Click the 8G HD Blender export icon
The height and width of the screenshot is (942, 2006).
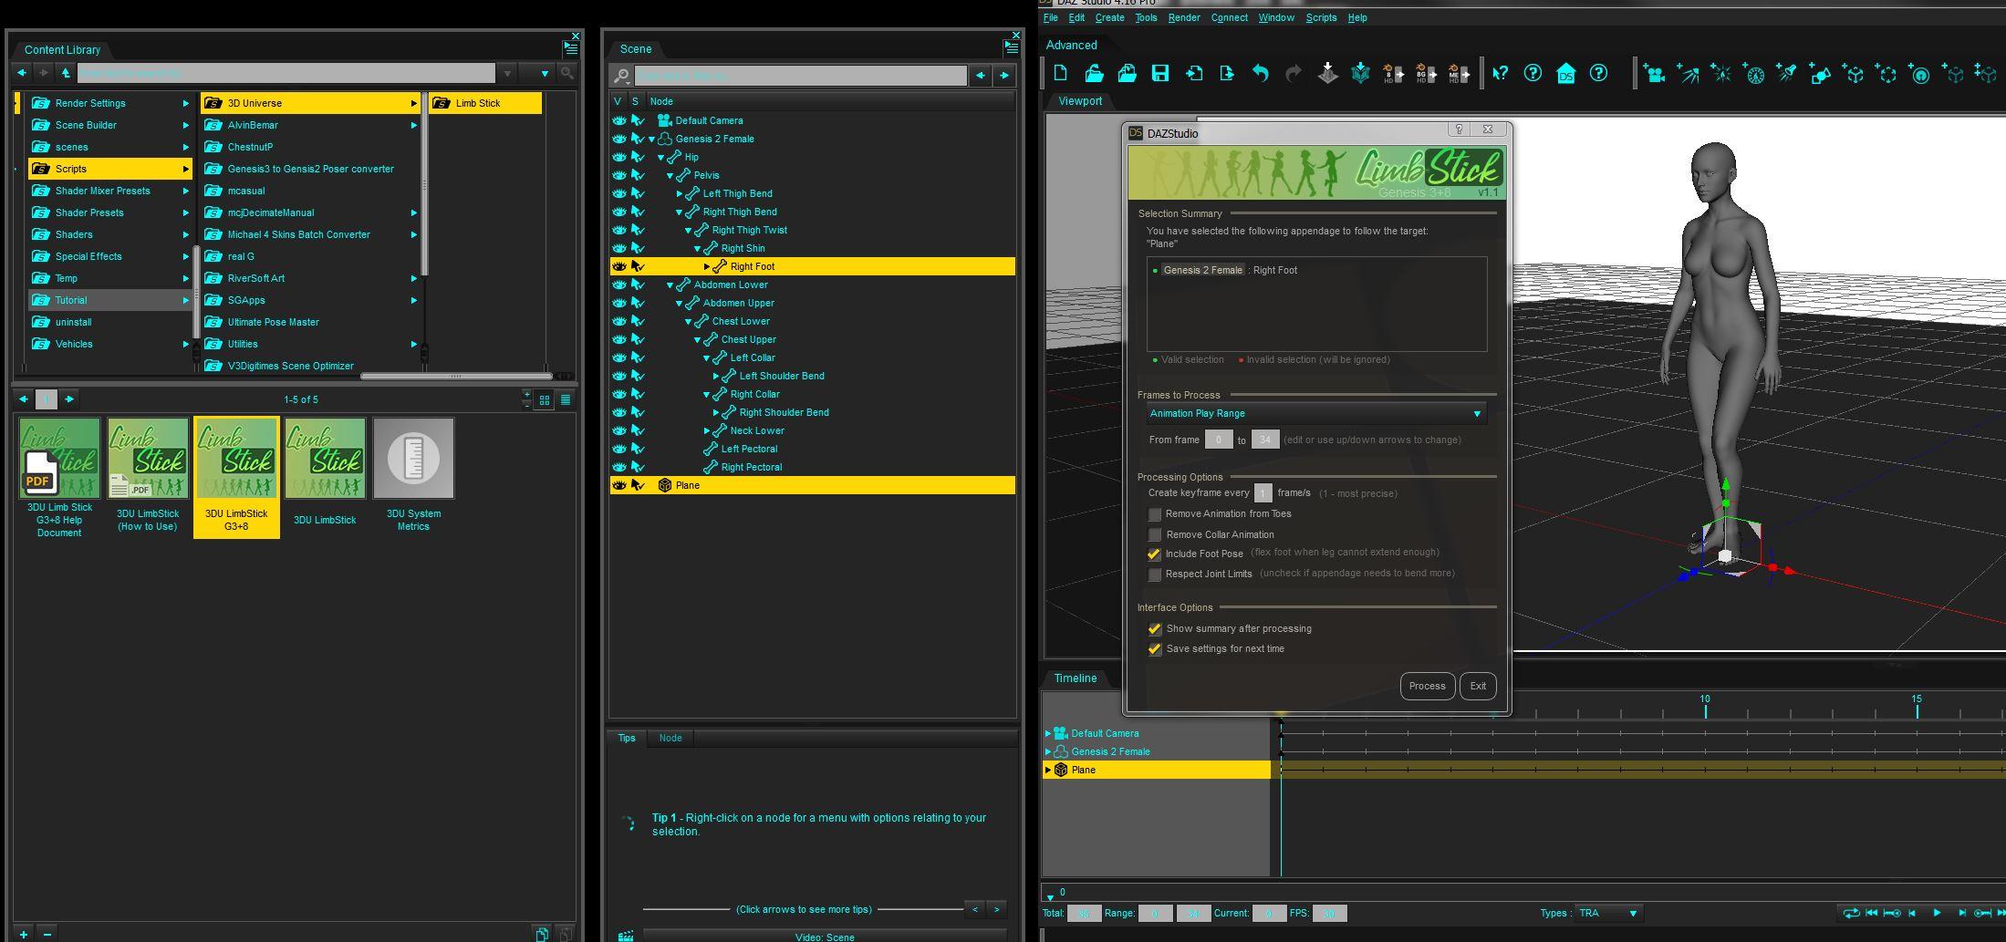pos(1426,73)
